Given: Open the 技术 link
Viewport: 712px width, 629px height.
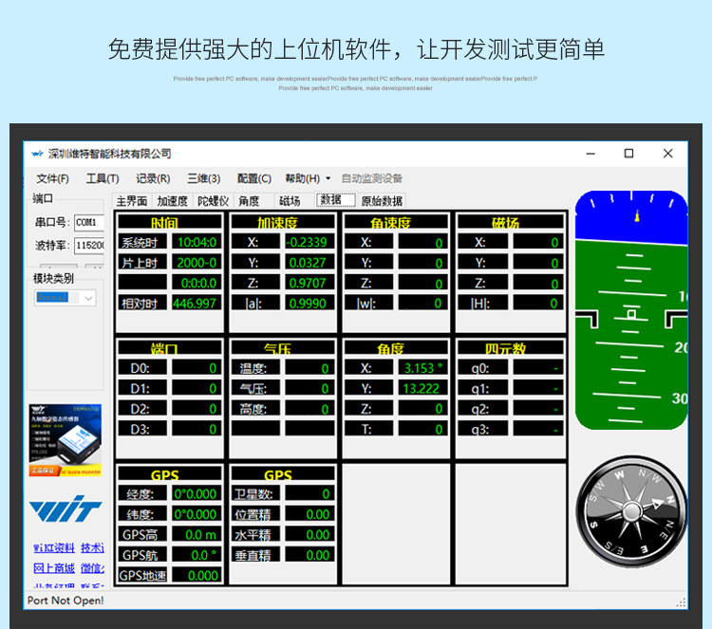Looking at the screenshot, I should pos(92,547).
